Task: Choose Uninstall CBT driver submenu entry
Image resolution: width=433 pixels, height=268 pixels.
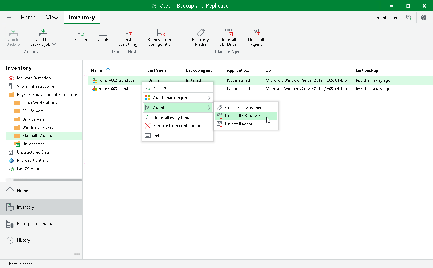Action: point(246,116)
